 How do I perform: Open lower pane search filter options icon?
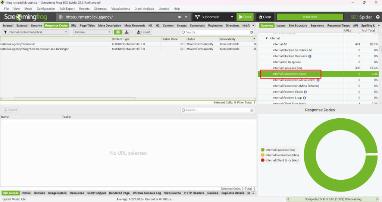pyautogui.click(x=252, y=110)
